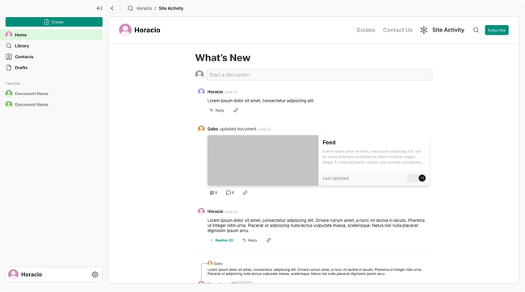Open comments icon under Feed card
The image size is (525, 292).
tap(229, 193)
